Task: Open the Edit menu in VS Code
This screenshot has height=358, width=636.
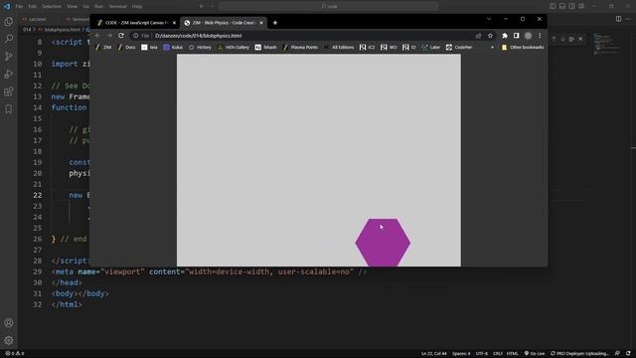Action: click(33, 7)
